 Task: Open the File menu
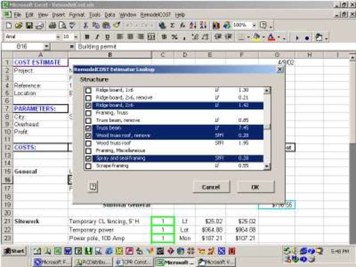pos(17,15)
